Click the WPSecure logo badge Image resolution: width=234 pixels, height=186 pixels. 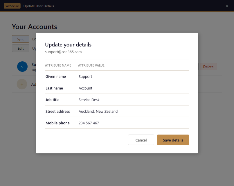point(12,6)
